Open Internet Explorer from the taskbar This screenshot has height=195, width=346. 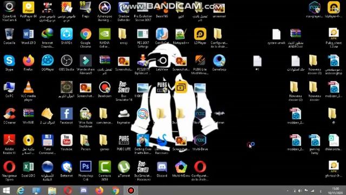click(x=21, y=190)
